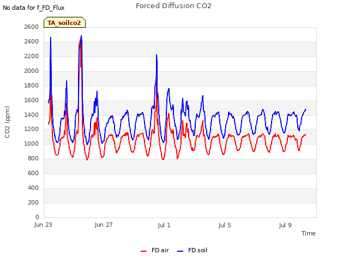Click the CO2 (ppm) y-axis title
This screenshot has height=261, width=349.
pyautogui.click(x=7, y=122)
